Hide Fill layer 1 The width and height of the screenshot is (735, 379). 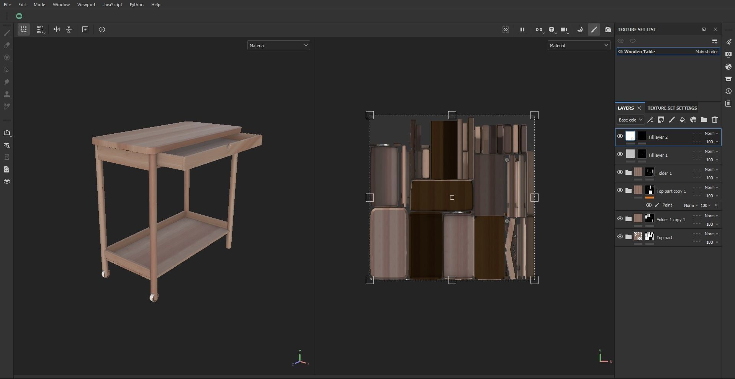620,154
